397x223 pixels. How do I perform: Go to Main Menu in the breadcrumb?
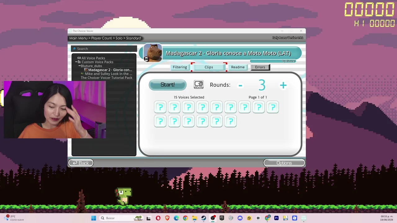[78, 38]
